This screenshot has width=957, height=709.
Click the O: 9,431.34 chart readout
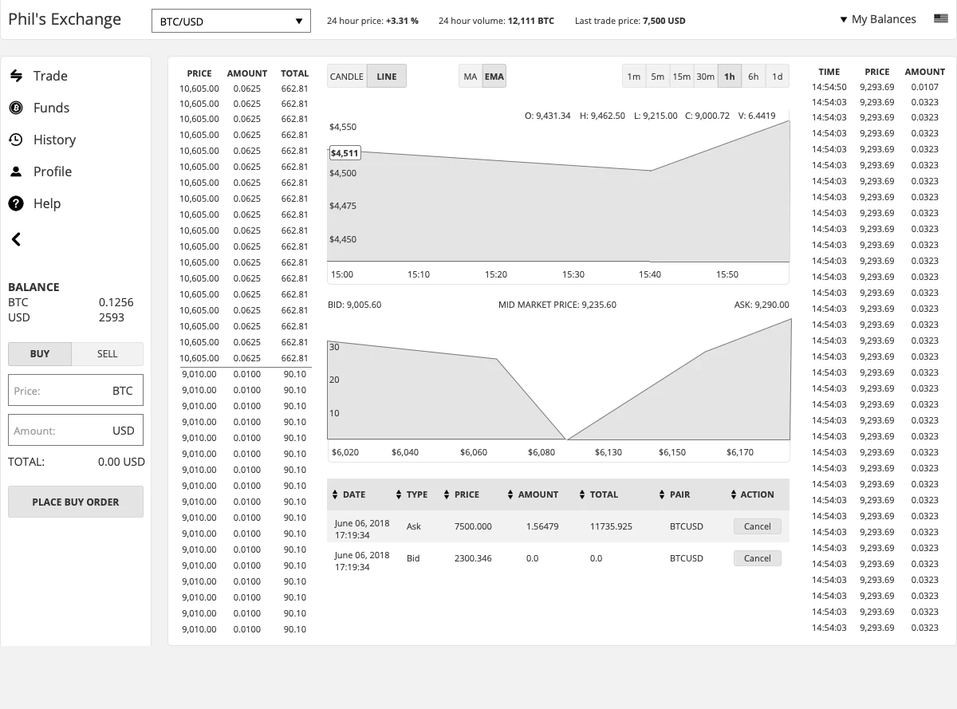tap(548, 116)
